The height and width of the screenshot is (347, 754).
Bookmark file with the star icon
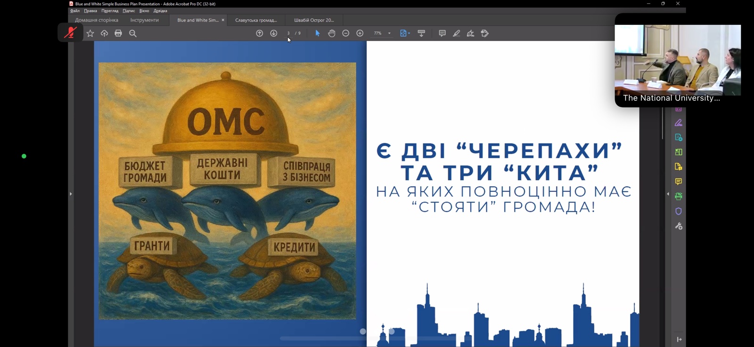(90, 33)
